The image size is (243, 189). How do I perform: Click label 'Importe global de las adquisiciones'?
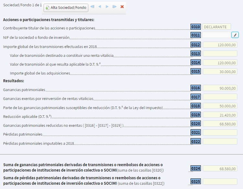coord(40,73)
